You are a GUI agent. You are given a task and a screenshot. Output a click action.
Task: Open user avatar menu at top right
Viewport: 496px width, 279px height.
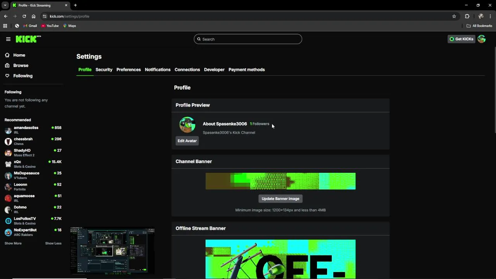click(x=482, y=39)
